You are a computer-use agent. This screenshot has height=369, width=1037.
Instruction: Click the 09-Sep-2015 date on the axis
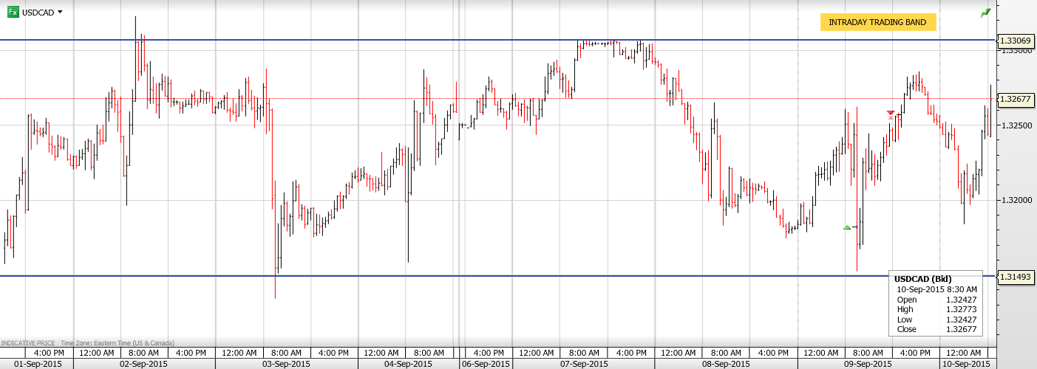[x=868, y=364]
